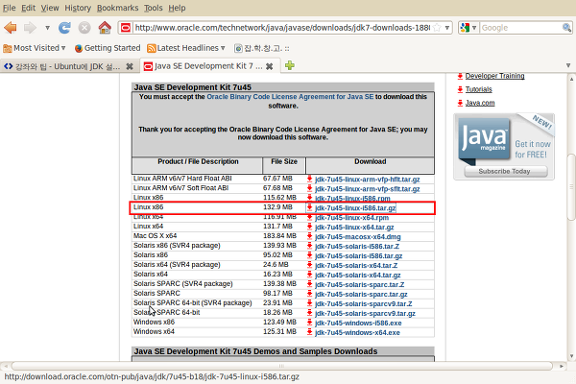Download jdk-7u45-linux-x64.rpm
Screen dimensions: 576x384
click(352, 218)
